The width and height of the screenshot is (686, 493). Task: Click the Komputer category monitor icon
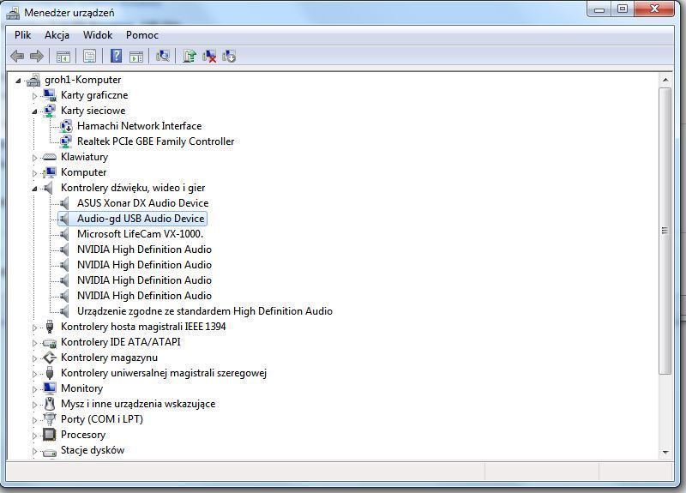50,172
